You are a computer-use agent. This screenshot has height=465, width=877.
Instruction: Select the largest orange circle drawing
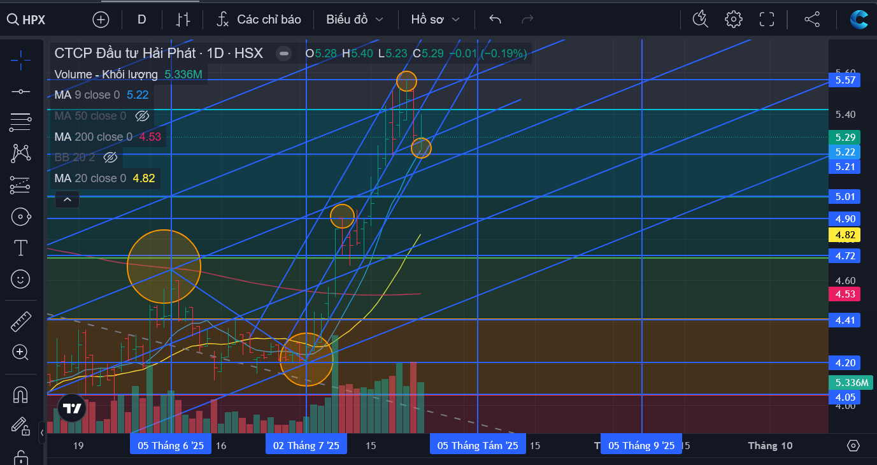tap(164, 266)
